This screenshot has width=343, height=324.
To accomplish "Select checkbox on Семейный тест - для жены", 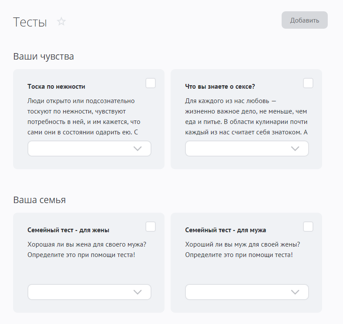I will 151,227.
